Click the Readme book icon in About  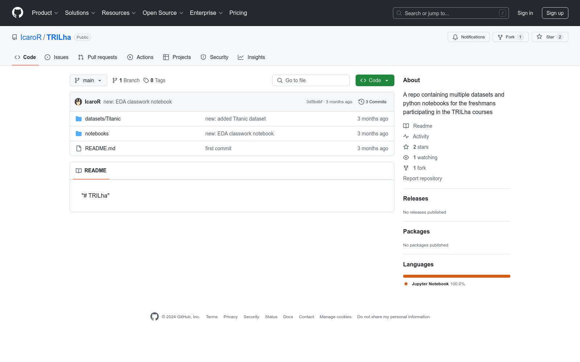pyautogui.click(x=406, y=126)
